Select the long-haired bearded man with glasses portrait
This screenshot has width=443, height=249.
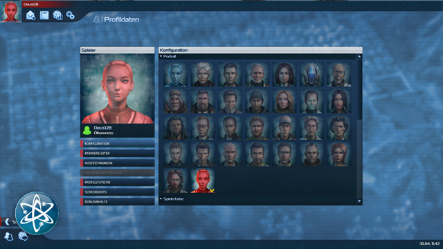click(175, 181)
